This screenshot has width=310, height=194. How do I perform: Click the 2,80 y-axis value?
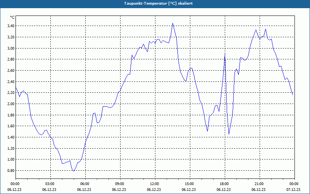click(11, 59)
